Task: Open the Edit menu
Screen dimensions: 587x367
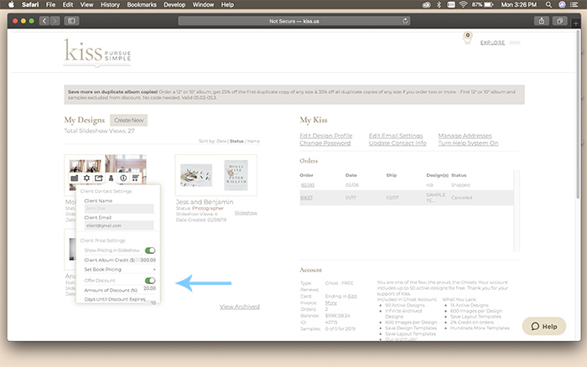Action: pyautogui.click(x=68, y=4)
